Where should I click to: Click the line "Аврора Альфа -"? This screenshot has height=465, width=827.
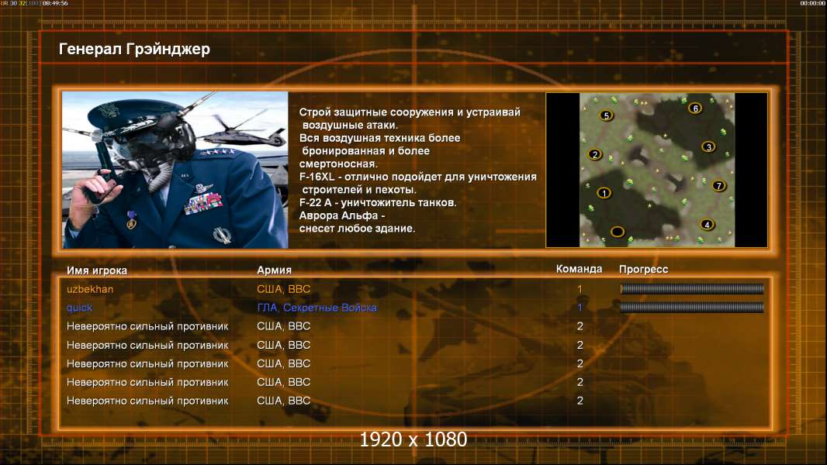click(x=342, y=216)
